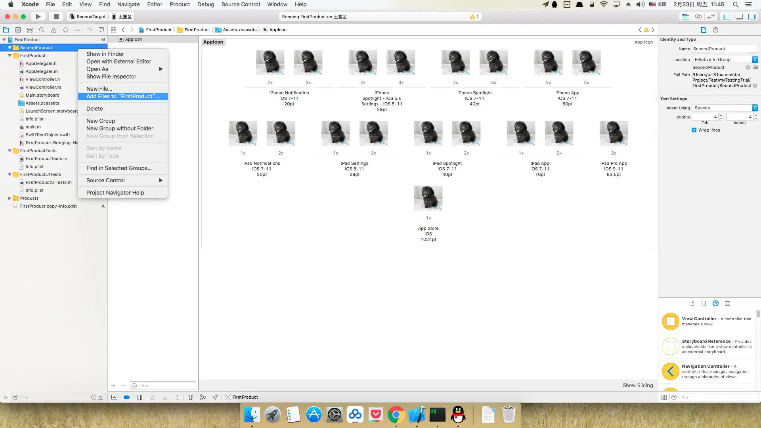This screenshot has width=761, height=428.
Task: Click the Run play button in toolbar
Action: pyautogui.click(x=38, y=17)
